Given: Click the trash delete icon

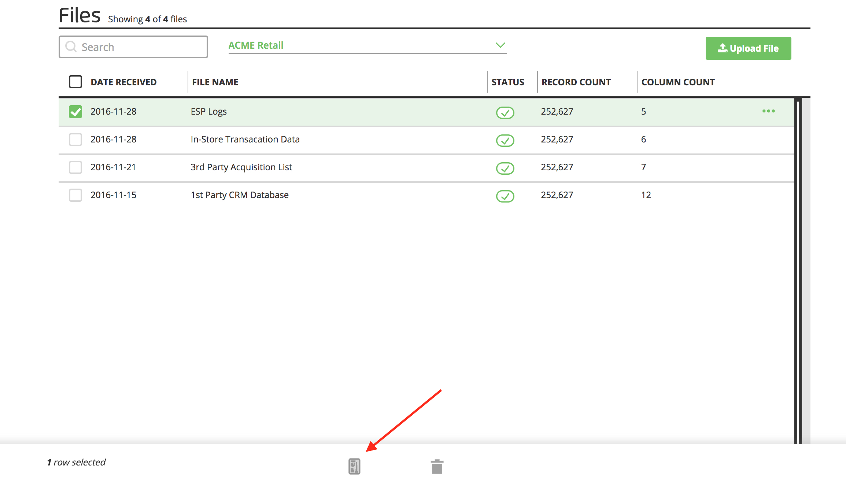Looking at the screenshot, I should pos(437,467).
